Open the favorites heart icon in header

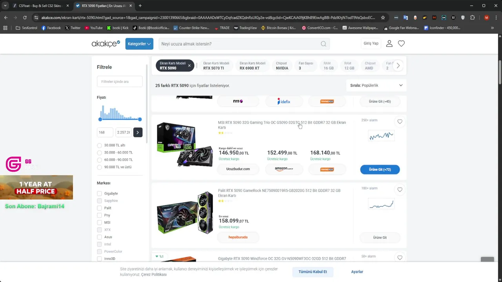click(401, 43)
